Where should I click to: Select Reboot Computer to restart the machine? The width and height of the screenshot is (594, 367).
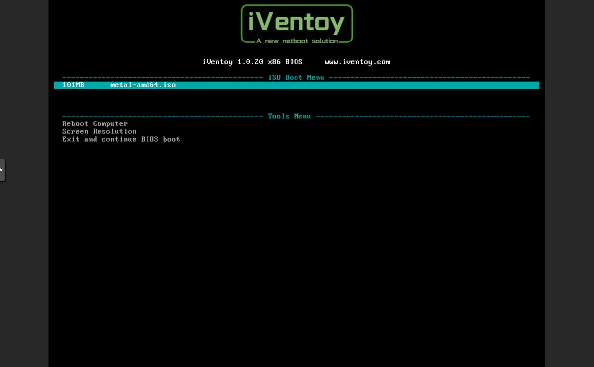coord(95,123)
